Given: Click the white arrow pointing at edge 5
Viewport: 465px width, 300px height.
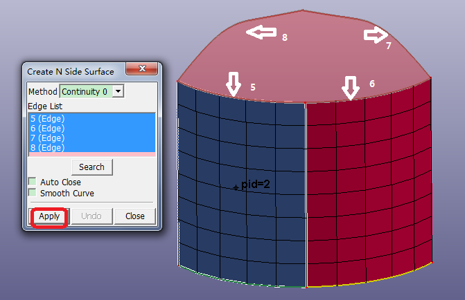Looking at the screenshot, I should point(233,84).
